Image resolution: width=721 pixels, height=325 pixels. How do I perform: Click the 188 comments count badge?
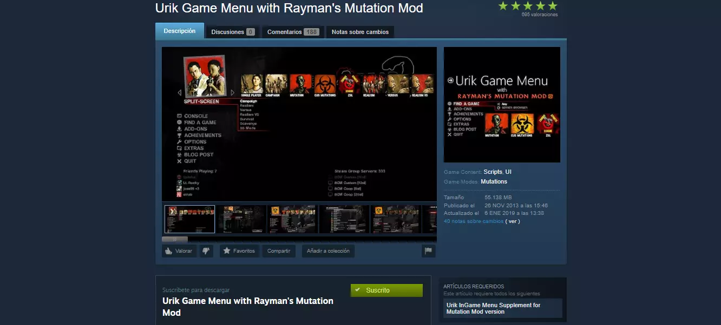point(311,32)
